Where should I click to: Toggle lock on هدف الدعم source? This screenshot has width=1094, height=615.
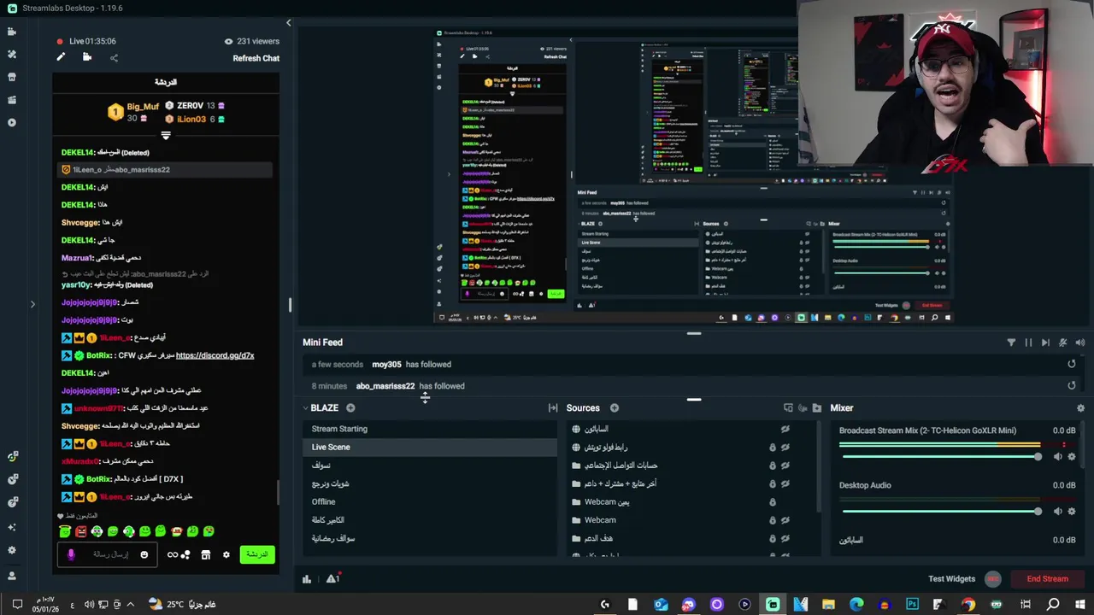[x=773, y=538]
